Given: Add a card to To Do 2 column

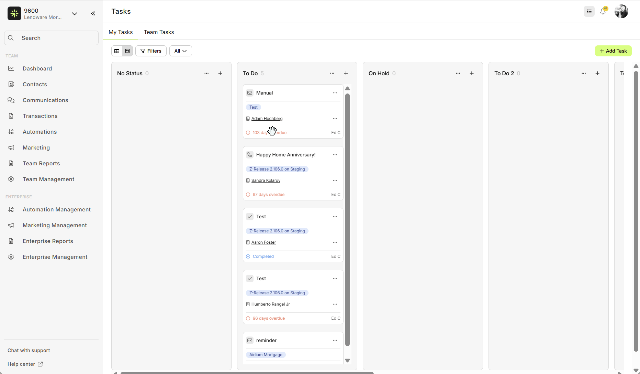Looking at the screenshot, I should [597, 73].
